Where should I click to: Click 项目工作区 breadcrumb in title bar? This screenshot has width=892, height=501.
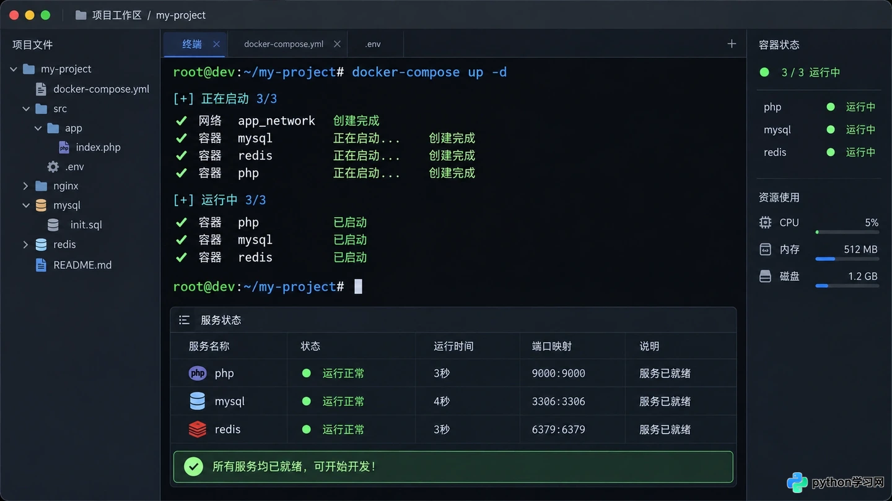(117, 15)
